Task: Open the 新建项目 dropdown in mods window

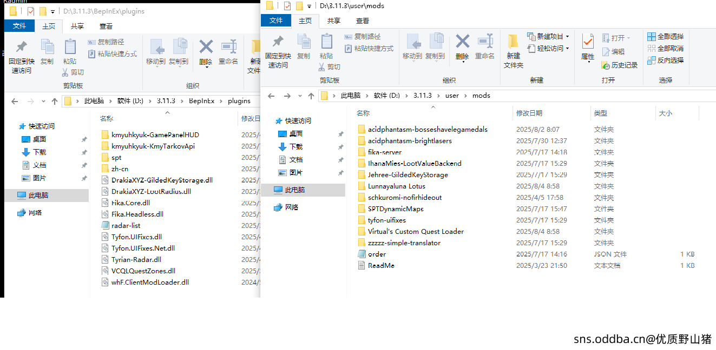Action: 548,37
